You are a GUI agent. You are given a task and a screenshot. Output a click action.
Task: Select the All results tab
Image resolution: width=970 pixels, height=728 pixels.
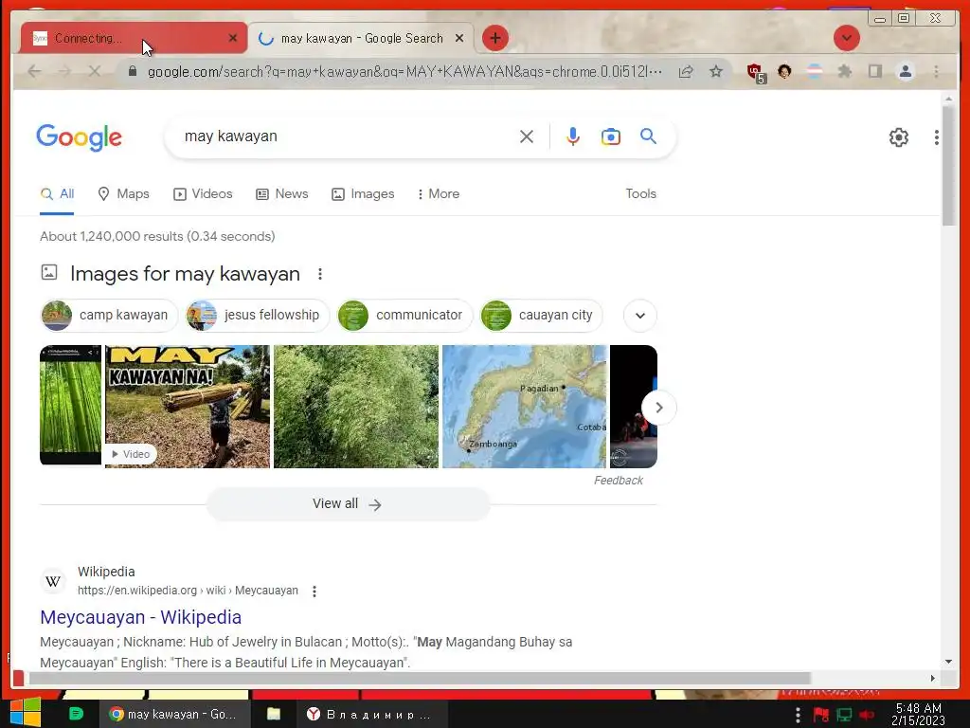pyautogui.click(x=57, y=193)
